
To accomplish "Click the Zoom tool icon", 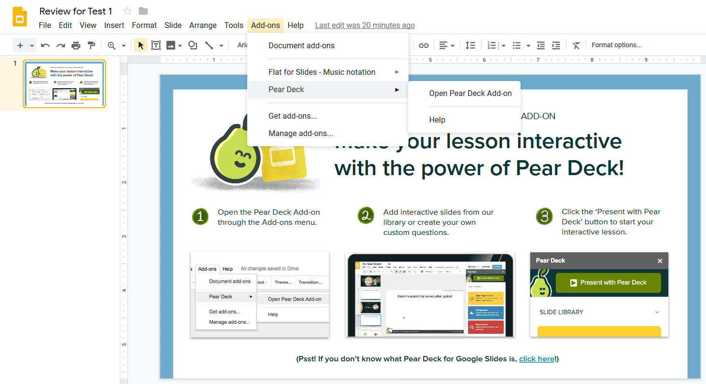I will tap(112, 45).
